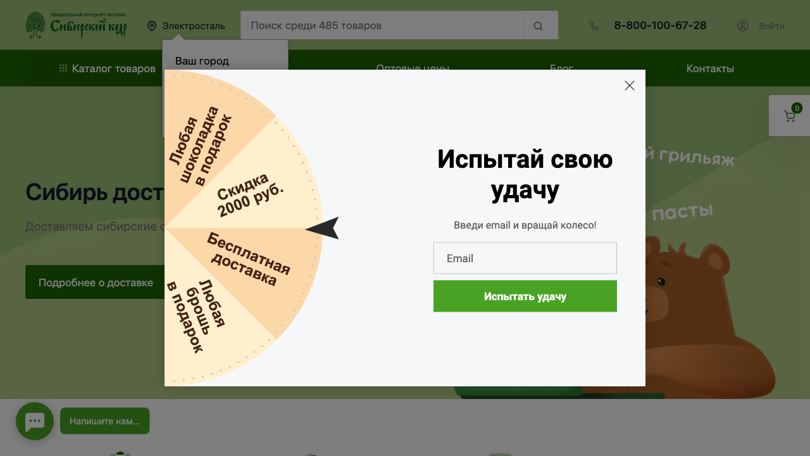Focus the Поиск среди 485 товаров field
The image size is (810, 456).
tap(382, 25)
